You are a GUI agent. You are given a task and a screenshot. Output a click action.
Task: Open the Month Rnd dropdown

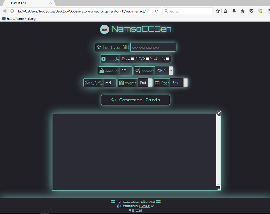coord(145,83)
